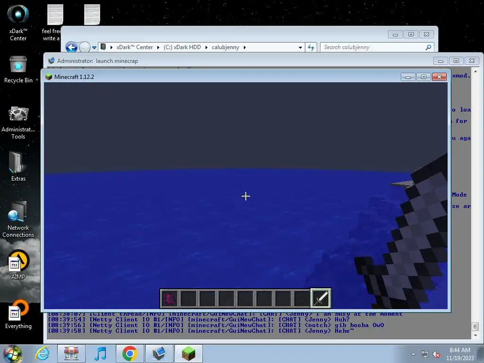Image resolution: width=484 pixels, height=363 pixels.
Task: Click (C:) xDark HDD breadcrumb
Action: point(182,47)
